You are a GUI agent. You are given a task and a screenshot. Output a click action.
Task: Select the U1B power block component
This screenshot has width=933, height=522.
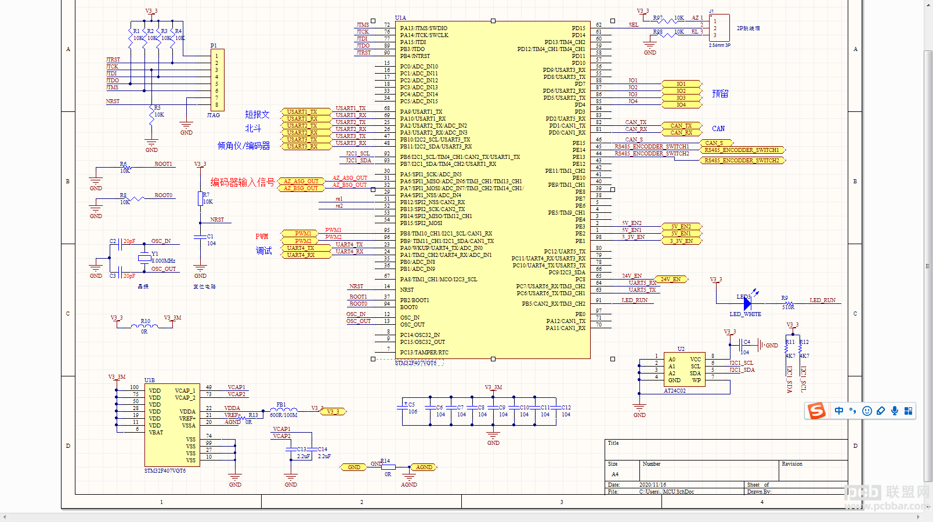(x=172, y=425)
